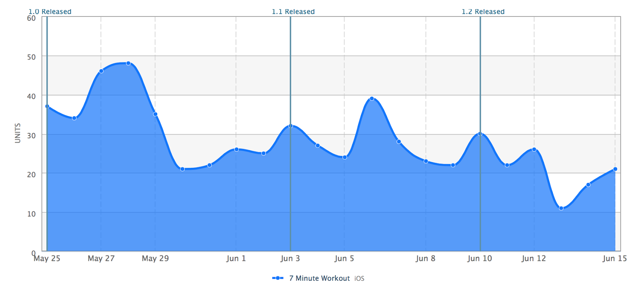Click the lowest data point near 11 units

tap(561, 208)
